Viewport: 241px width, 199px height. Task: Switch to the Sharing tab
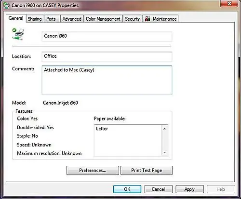[x=35, y=19]
